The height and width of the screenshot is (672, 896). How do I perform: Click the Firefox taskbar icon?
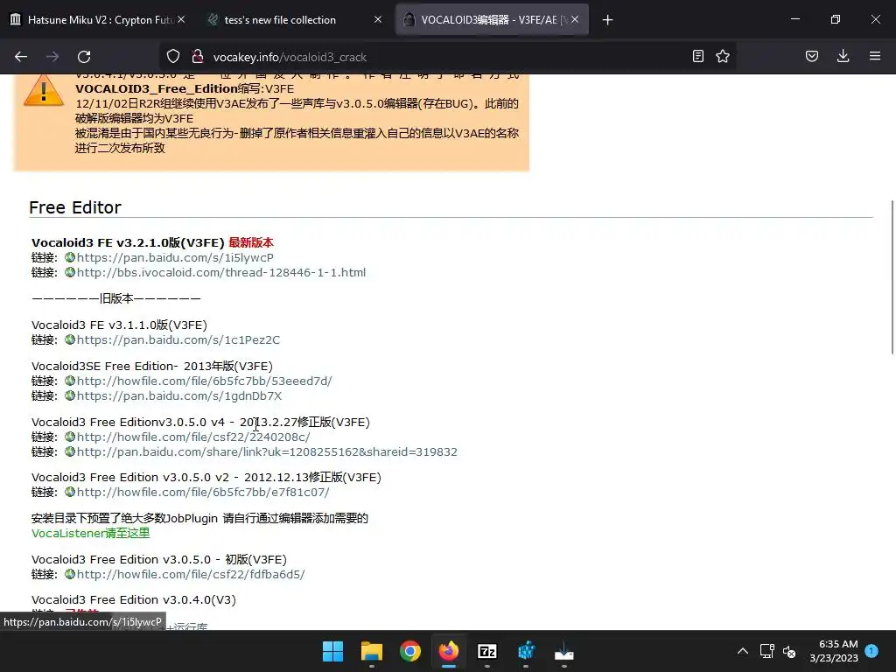(x=449, y=651)
